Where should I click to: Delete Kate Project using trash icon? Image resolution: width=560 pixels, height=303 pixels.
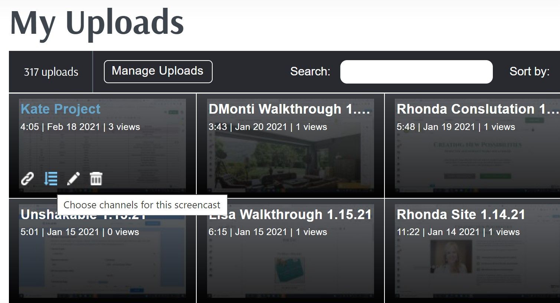point(96,179)
